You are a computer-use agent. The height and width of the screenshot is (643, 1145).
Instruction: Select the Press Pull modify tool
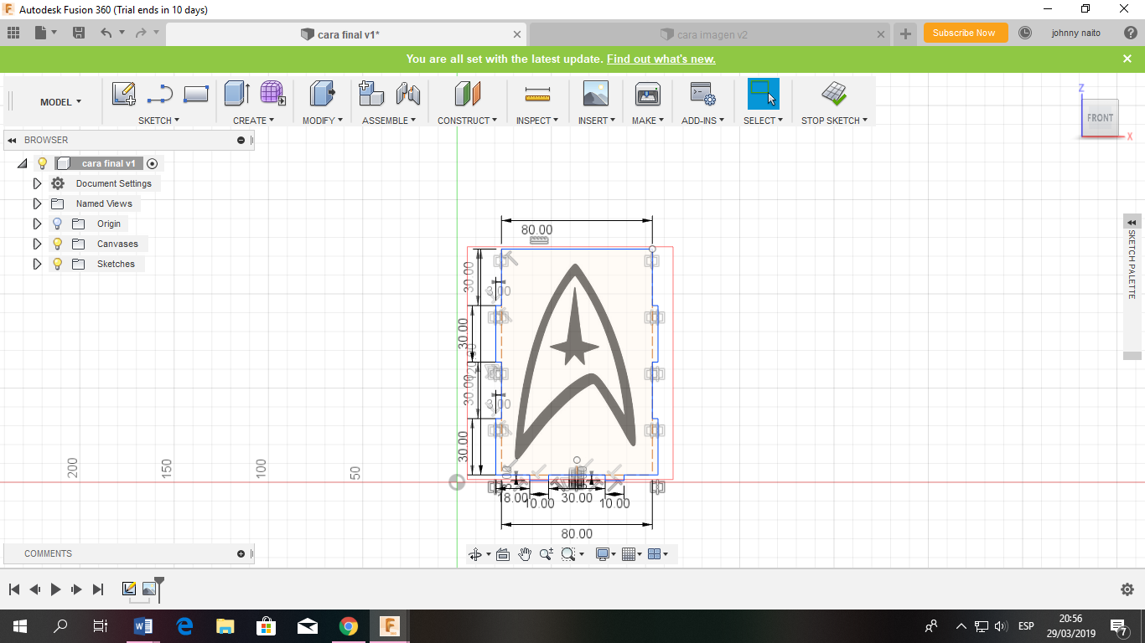point(322,93)
